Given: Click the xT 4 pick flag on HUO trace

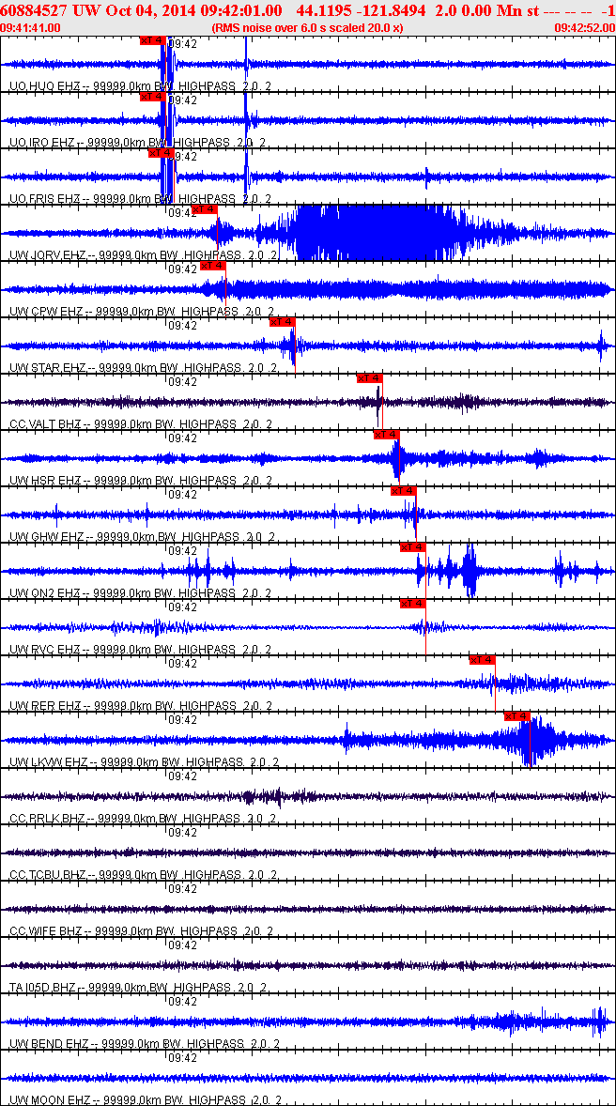Looking at the screenshot, I should pyautogui.click(x=152, y=40).
